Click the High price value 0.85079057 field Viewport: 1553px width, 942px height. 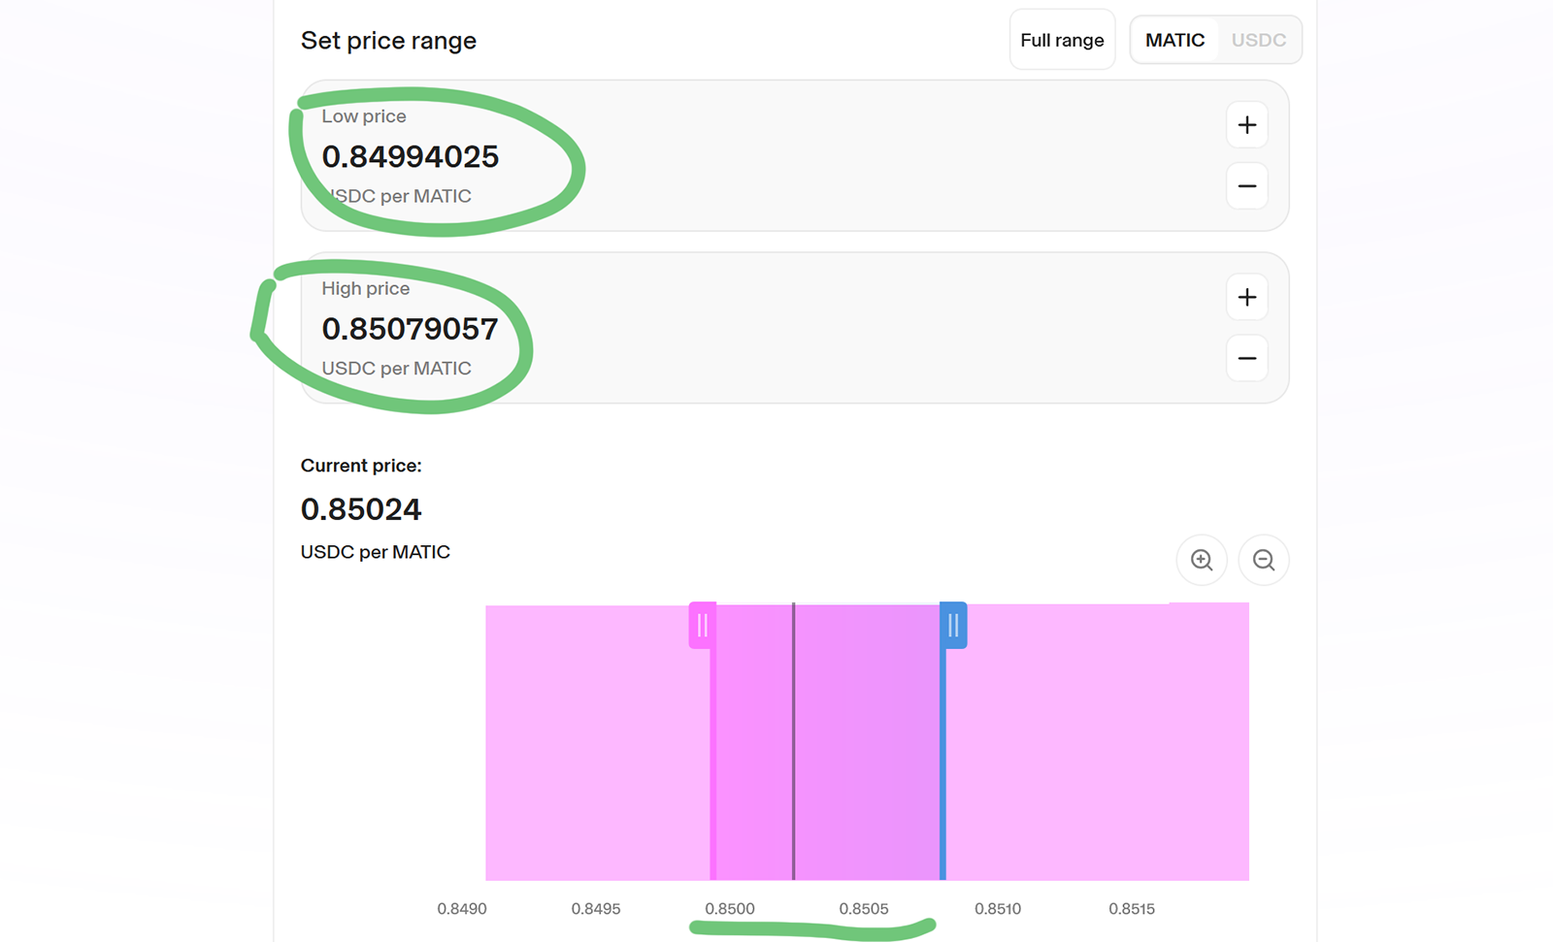(410, 330)
